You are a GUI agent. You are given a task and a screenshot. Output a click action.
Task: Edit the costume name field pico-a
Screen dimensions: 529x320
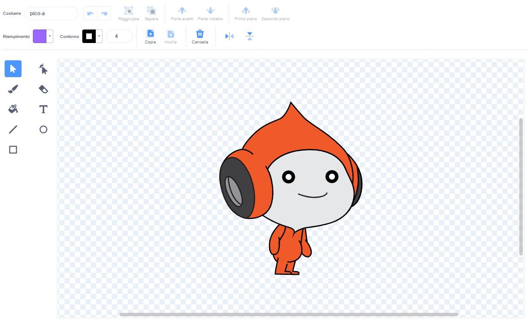pos(51,13)
